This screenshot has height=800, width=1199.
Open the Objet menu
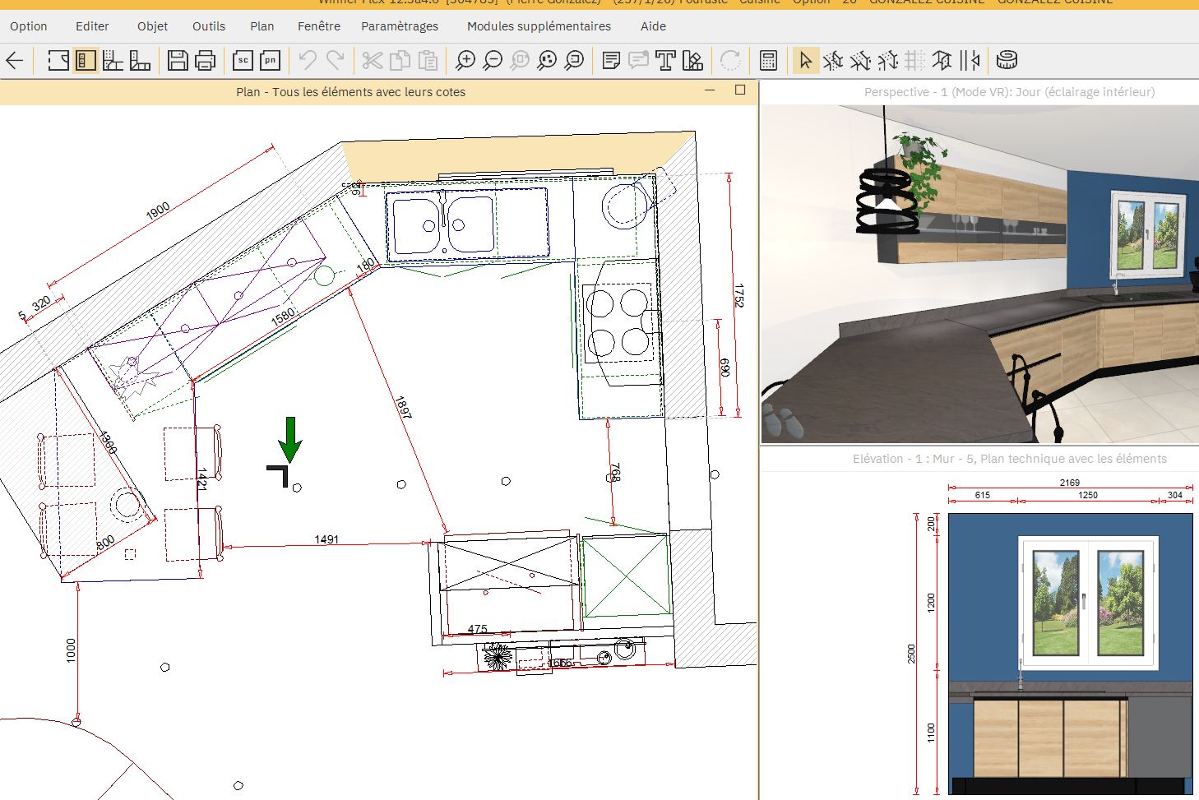[152, 26]
